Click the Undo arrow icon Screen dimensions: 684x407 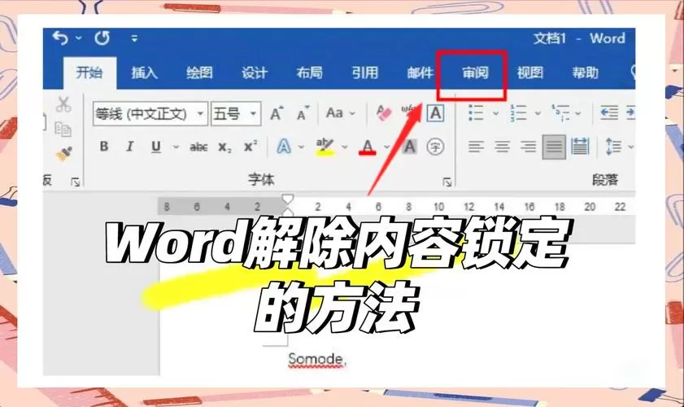pos(60,38)
